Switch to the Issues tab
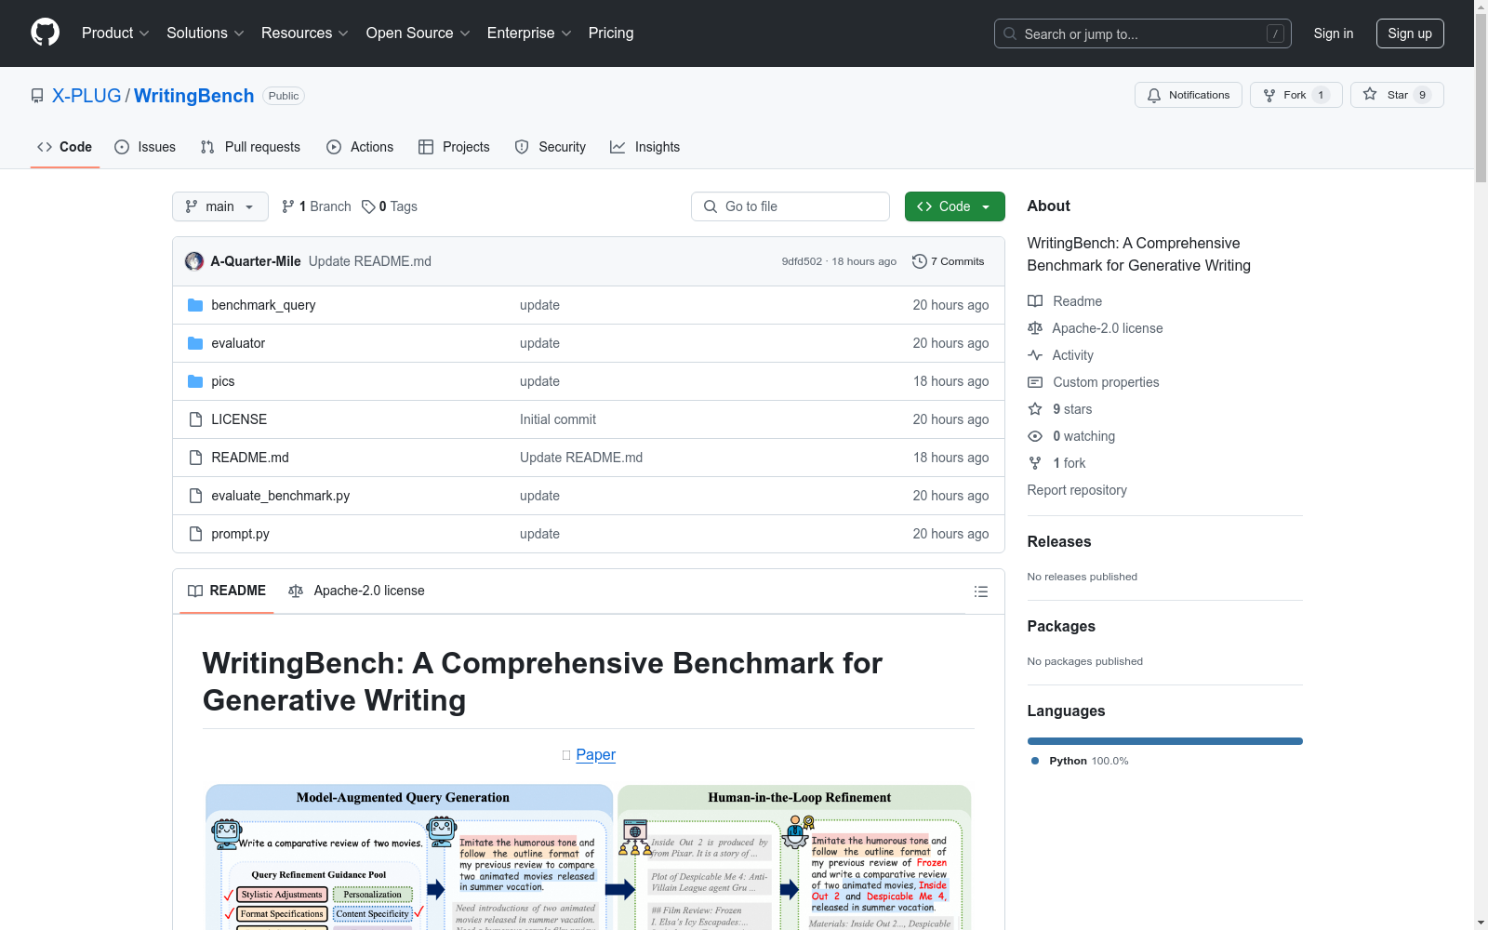Screen dimensions: 1488x930 tap(145, 147)
